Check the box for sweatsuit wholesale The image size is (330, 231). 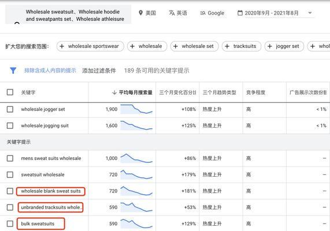10,174
